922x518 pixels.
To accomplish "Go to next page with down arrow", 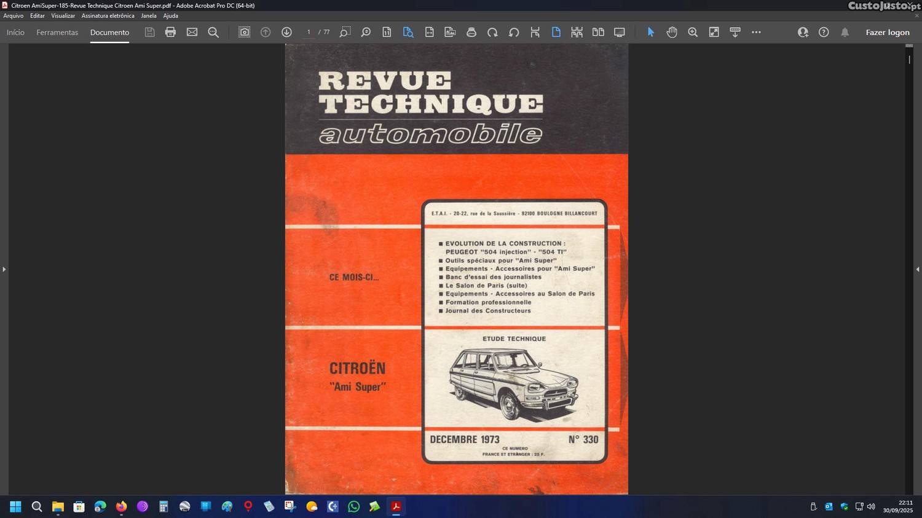I will coord(286,32).
